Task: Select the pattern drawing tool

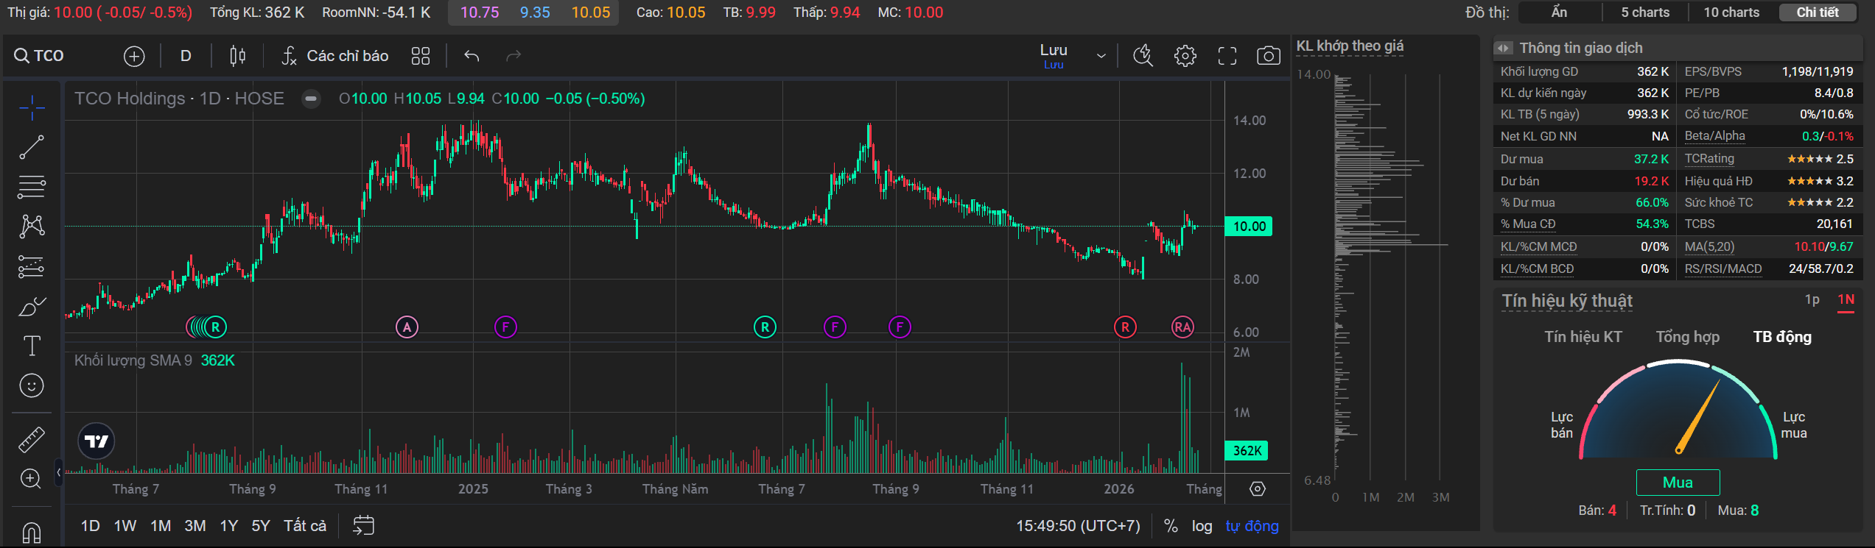Action: click(32, 226)
